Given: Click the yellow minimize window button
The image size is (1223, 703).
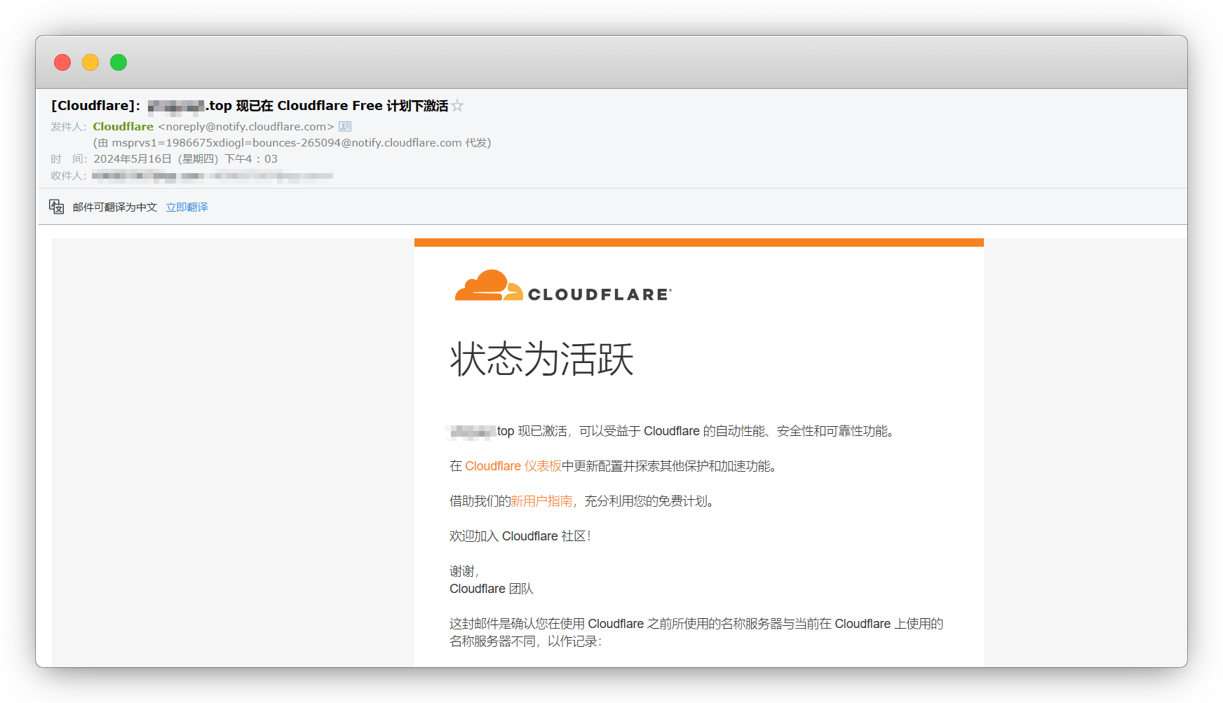Looking at the screenshot, I should point(90,62).
